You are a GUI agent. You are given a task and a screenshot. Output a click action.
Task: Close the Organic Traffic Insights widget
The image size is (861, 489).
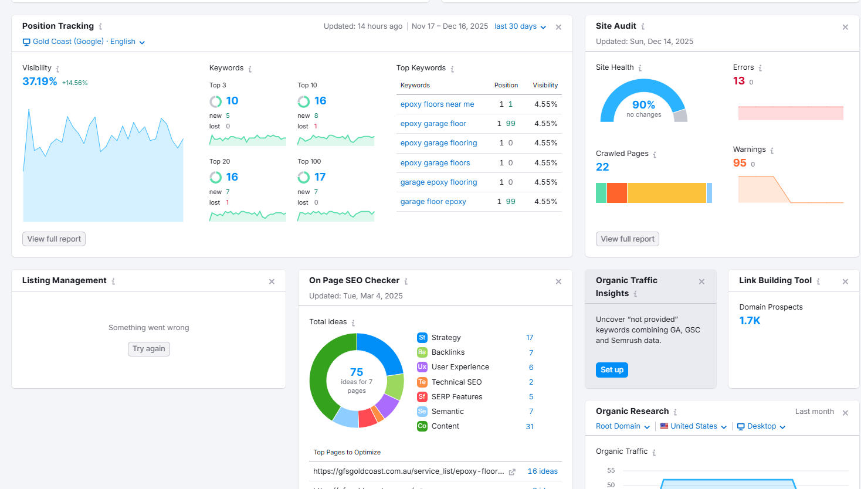[701, 281]
